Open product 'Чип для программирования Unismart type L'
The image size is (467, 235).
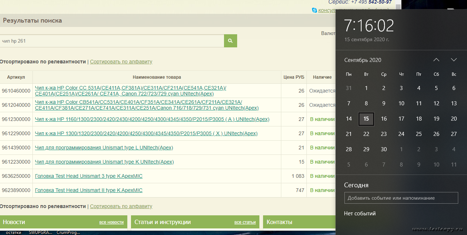coord(104,148)
